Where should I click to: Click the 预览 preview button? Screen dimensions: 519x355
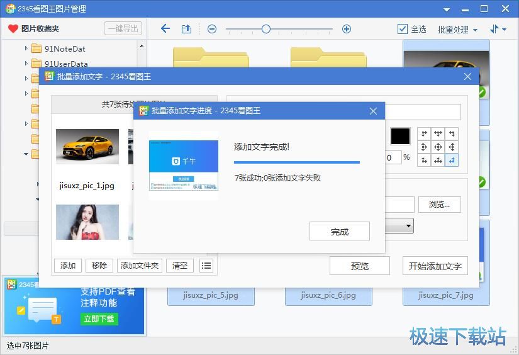click(359, 266)
